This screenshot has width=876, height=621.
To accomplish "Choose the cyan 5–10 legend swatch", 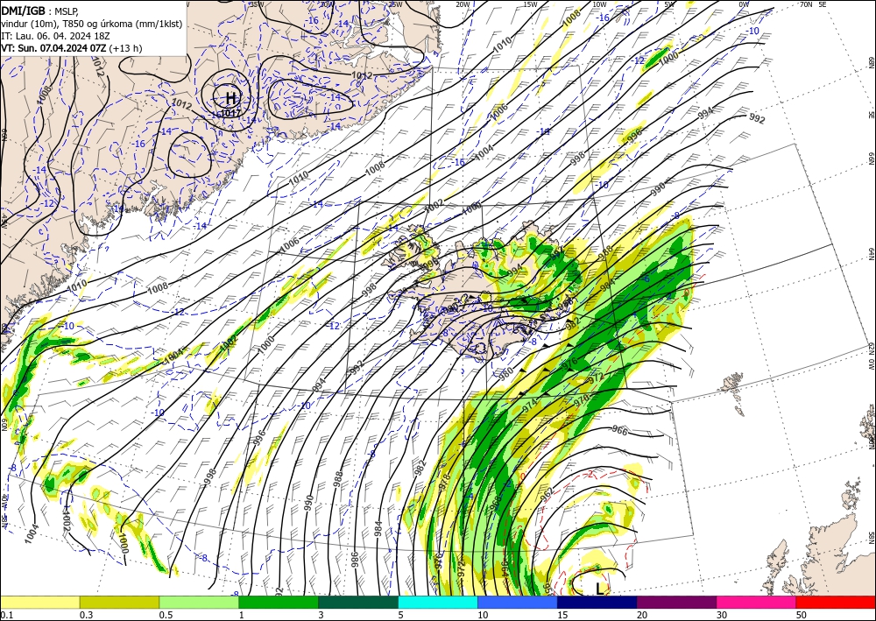I will pyautogui.click(x=438, y=602).
